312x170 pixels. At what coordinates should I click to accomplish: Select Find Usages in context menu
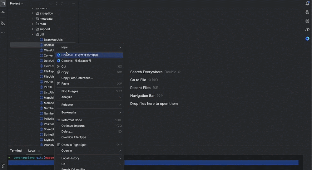point(70,91)
